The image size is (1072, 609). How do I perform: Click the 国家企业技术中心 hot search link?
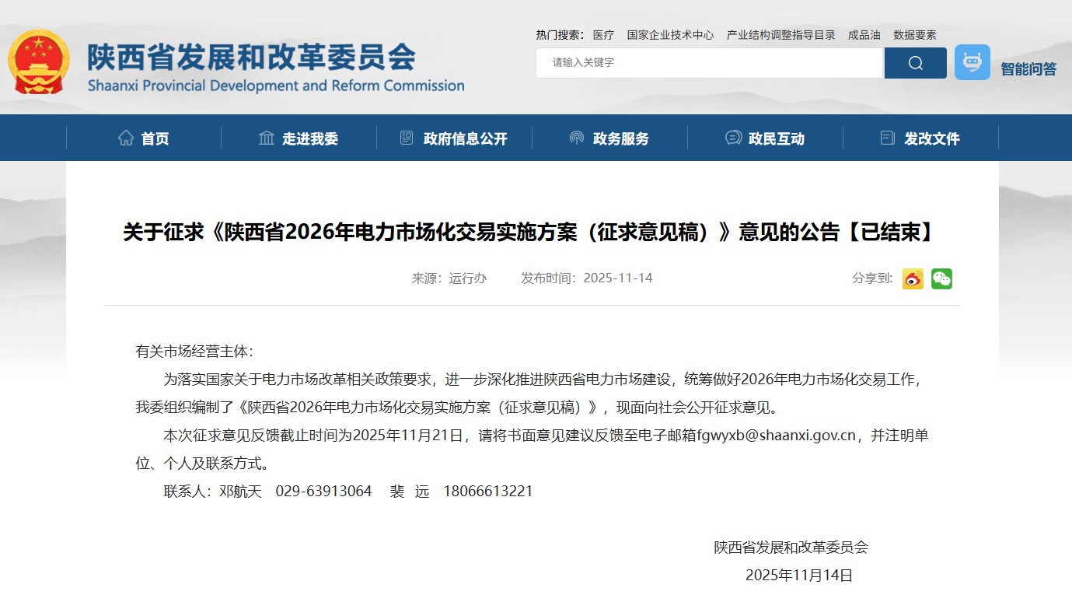coord(670,35)
